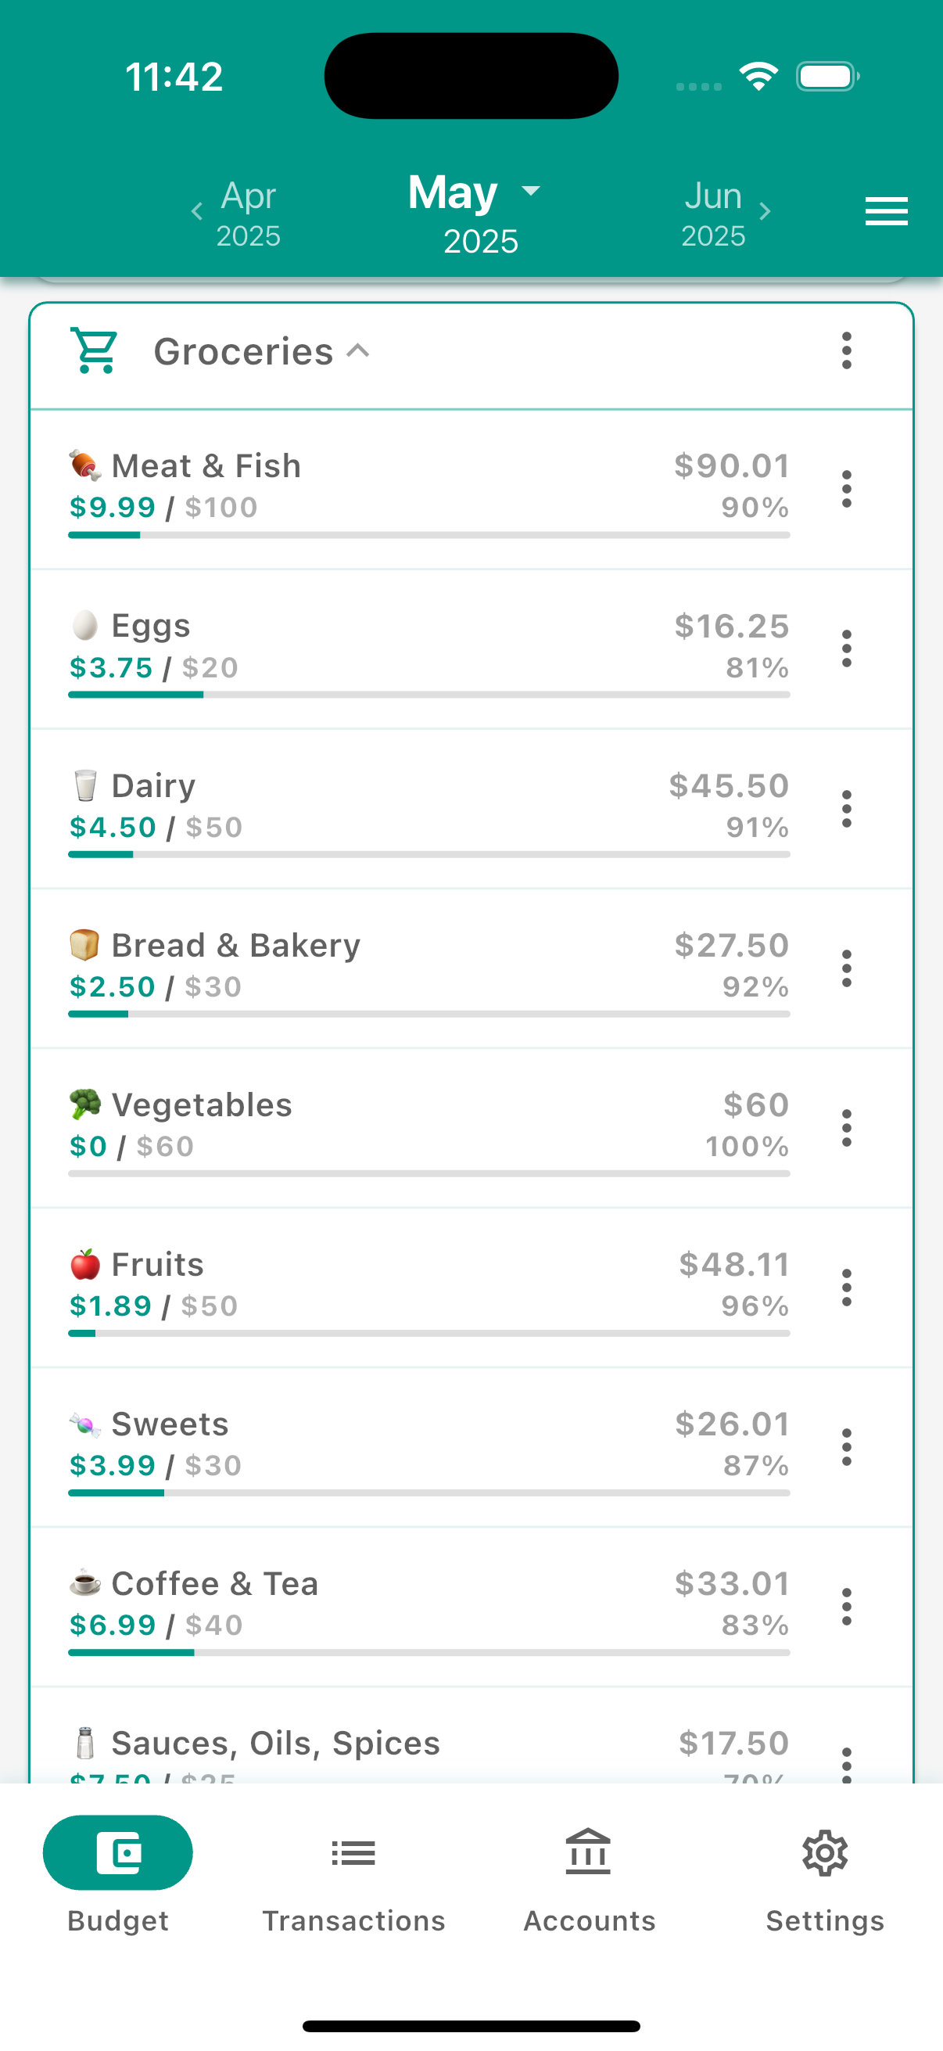The image size is (943, 2051).
Task: Open Vegetables three-dot menu
Action: (x=847, y=1128)
